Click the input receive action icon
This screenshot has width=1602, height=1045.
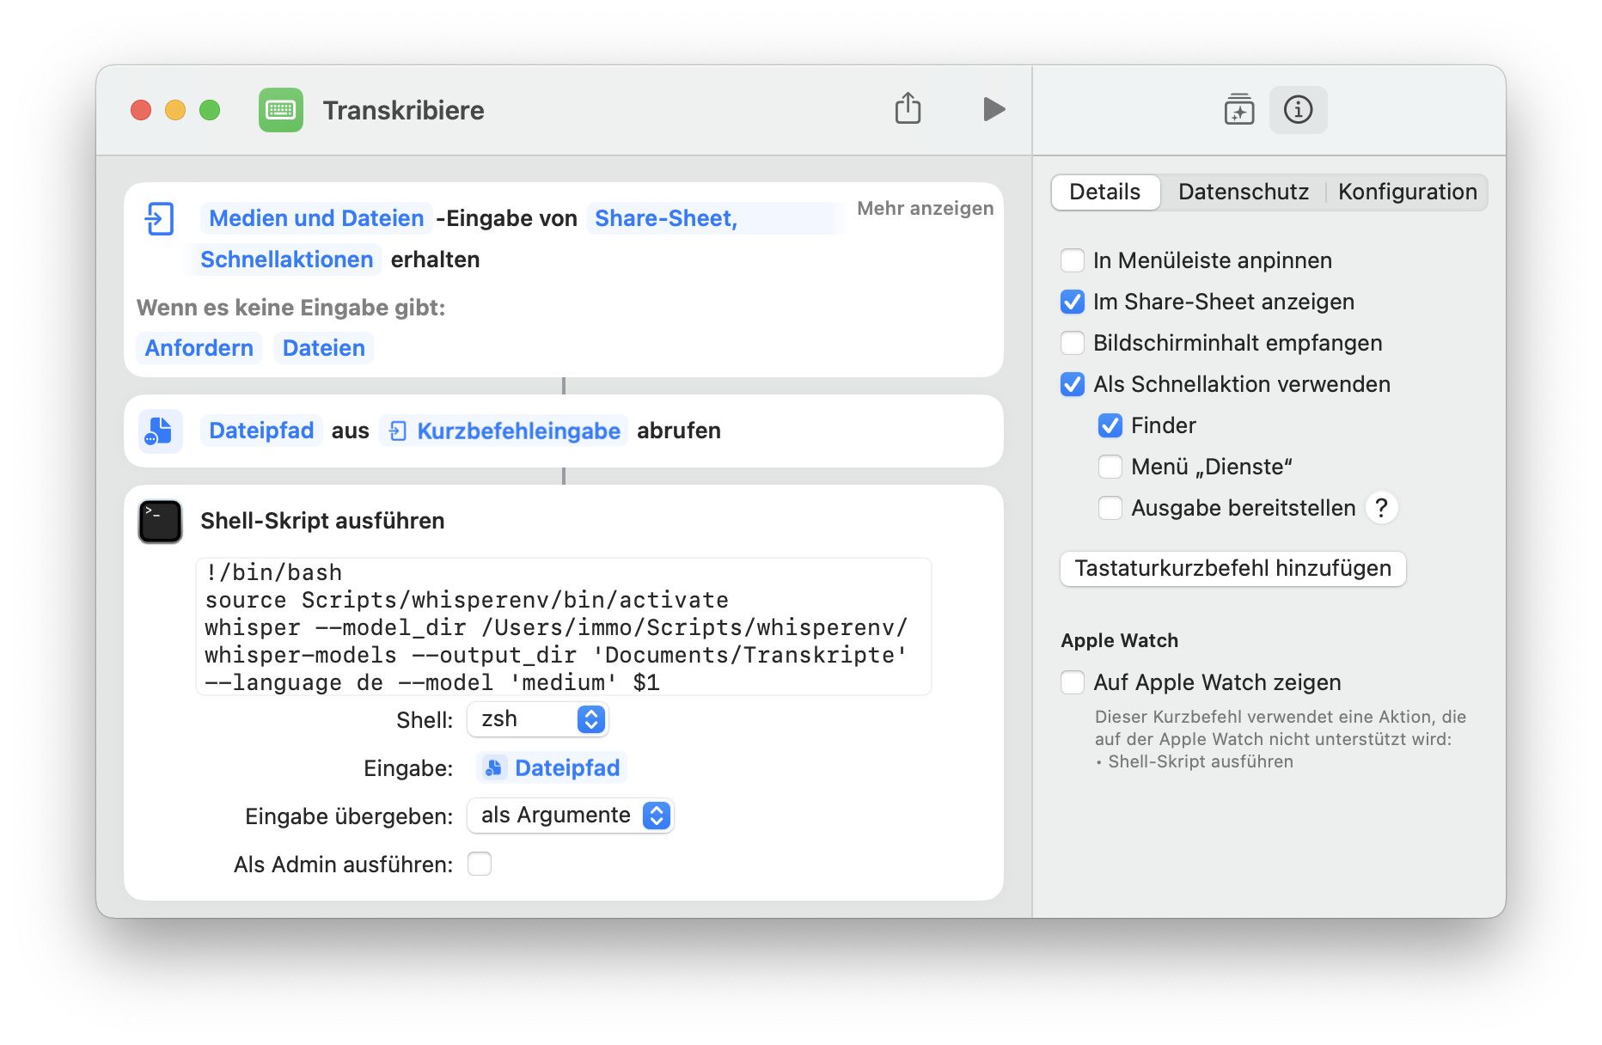click(160, 218)
